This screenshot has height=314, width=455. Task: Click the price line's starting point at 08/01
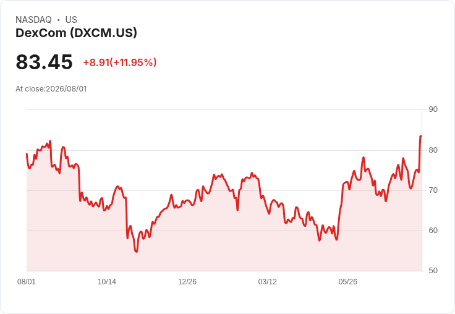click(x=27, y=154)
